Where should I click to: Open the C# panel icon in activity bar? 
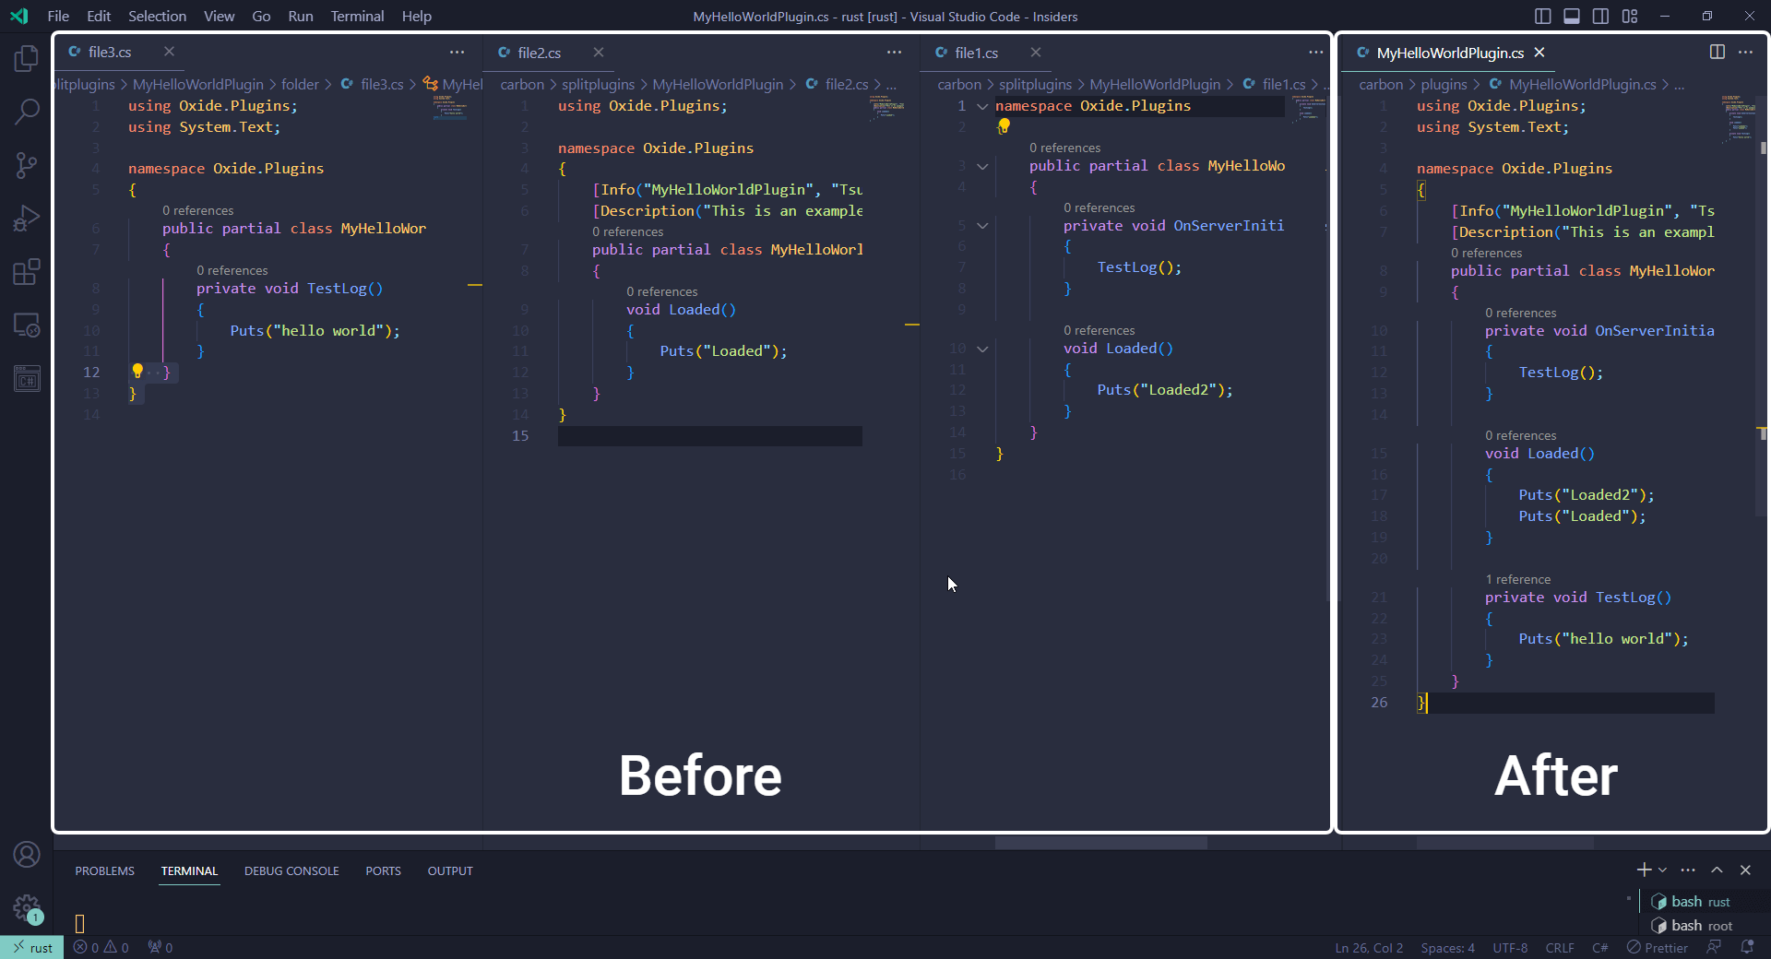[26, 378]
